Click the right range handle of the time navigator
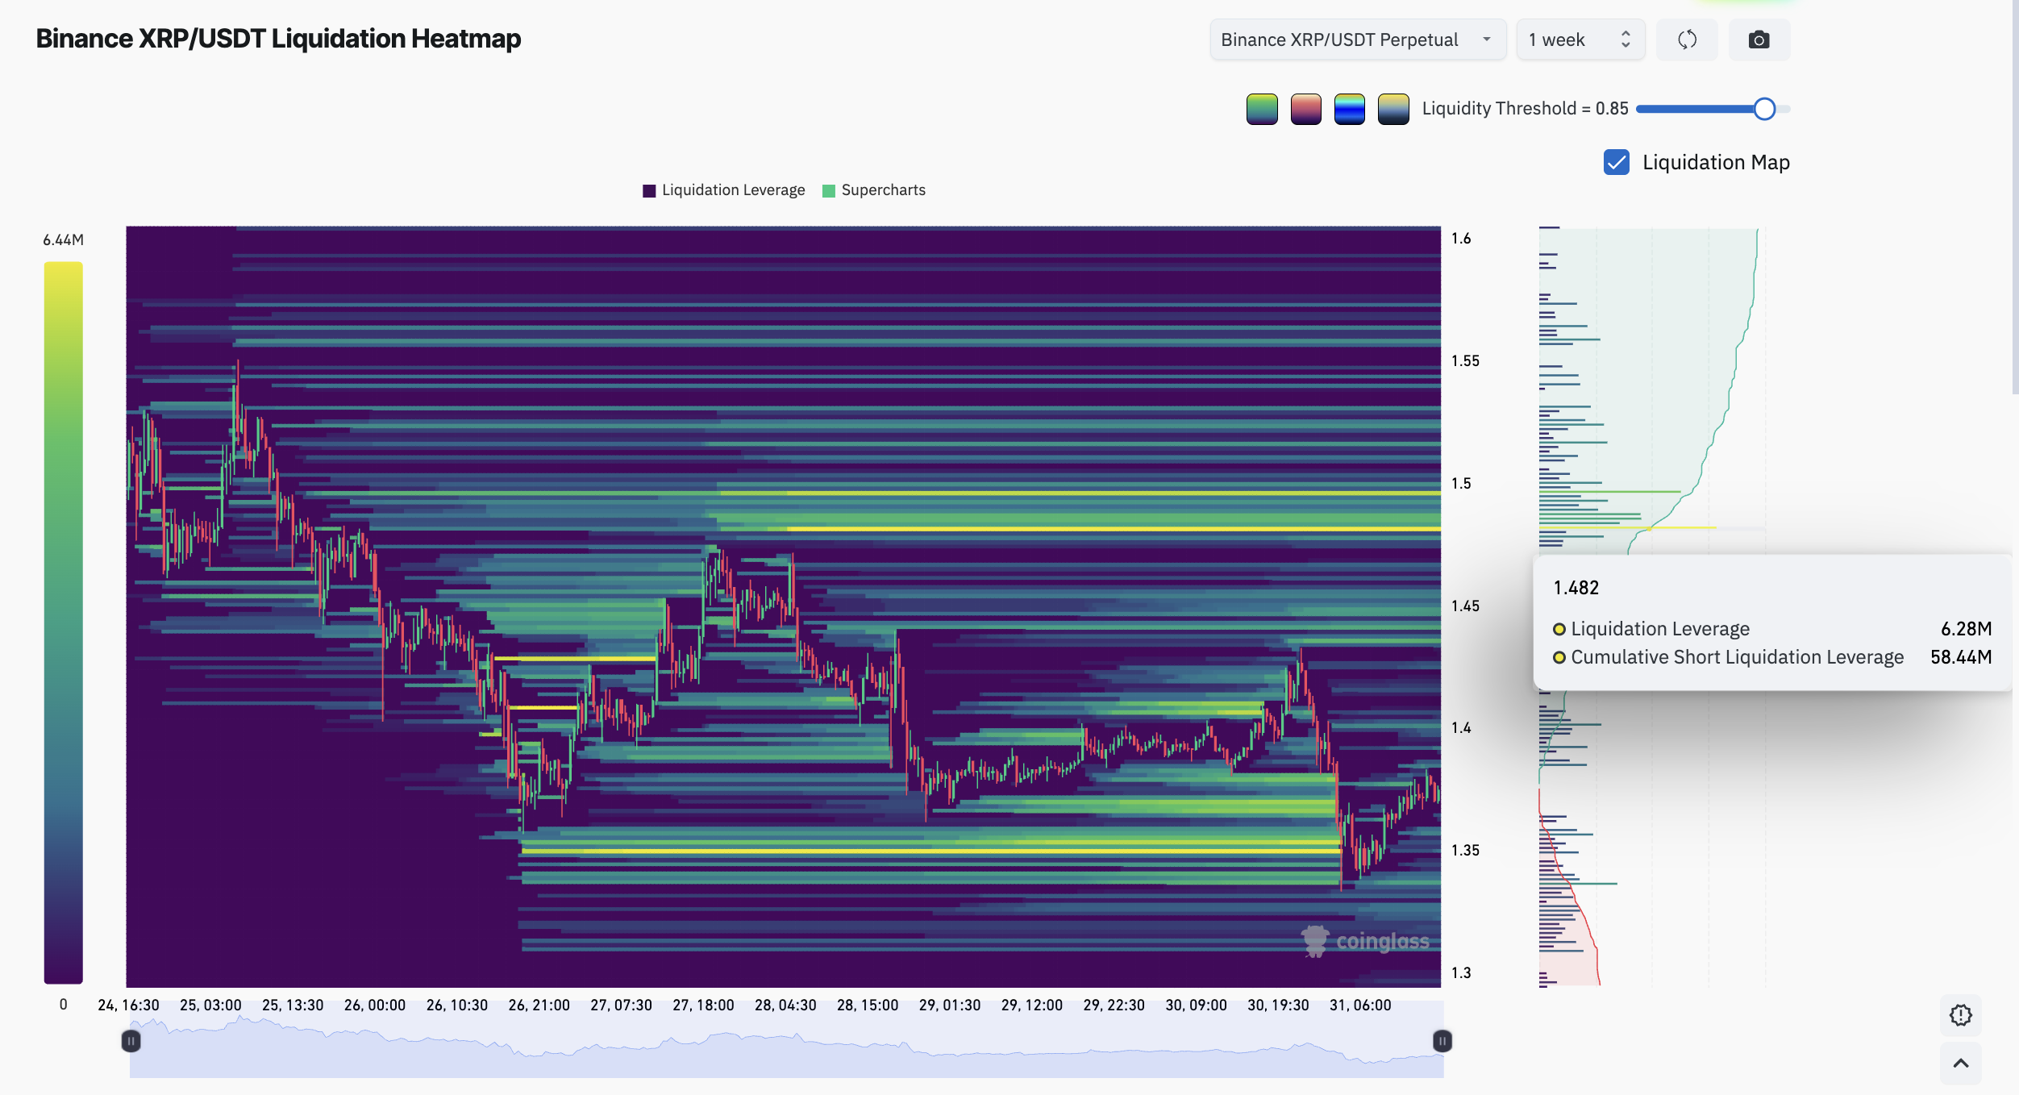 tap(1442, 1041)
